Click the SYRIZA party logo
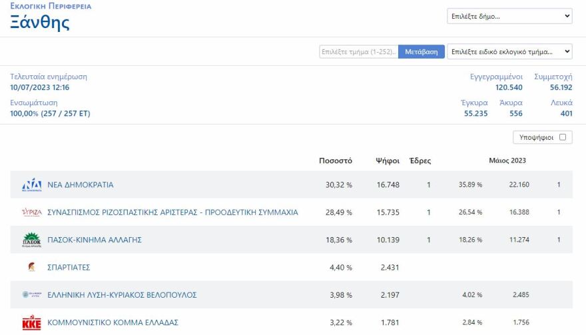 click(x=31, y=212)
